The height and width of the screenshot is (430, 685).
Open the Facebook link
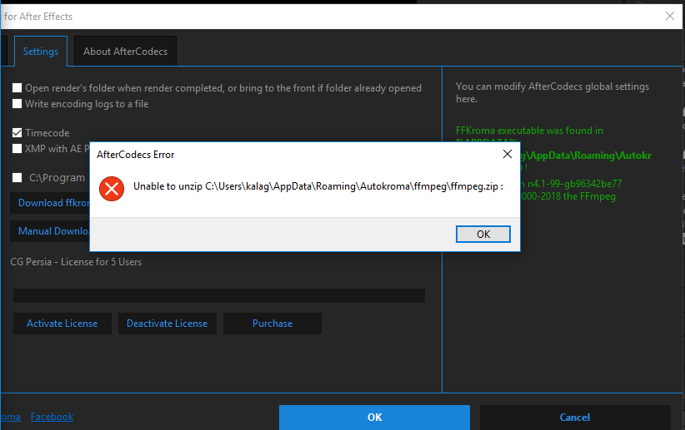click(x=52, y=417)
